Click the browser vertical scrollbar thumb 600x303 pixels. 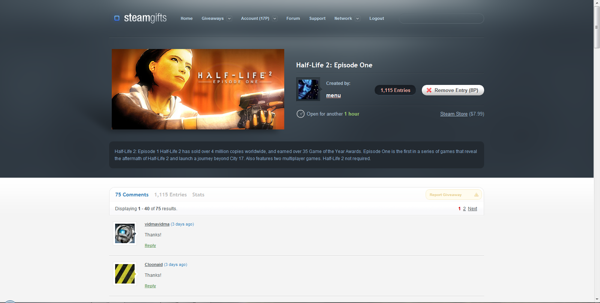[597, 27]
